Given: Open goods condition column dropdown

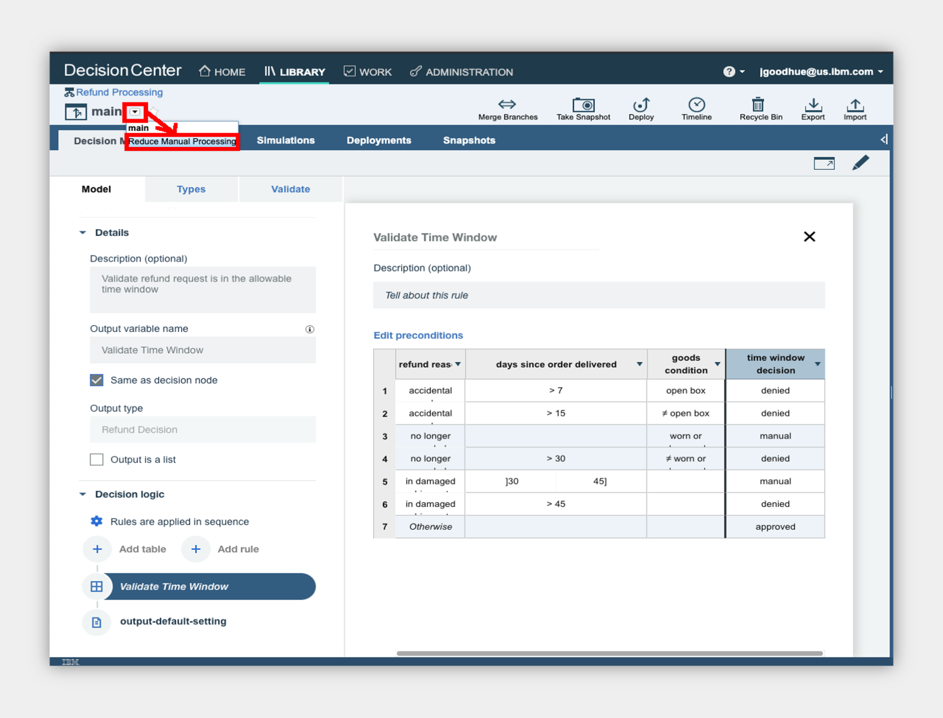Looking at the screenshot, I should point(717,364).
